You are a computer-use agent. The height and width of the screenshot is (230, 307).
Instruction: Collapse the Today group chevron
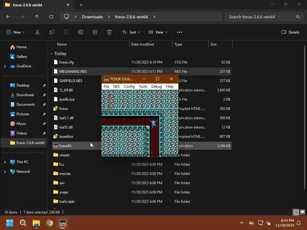(51, 54)
